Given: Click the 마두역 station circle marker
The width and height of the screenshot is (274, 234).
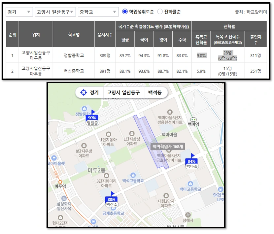Looking at the screenshot, I should click(60, 182).
